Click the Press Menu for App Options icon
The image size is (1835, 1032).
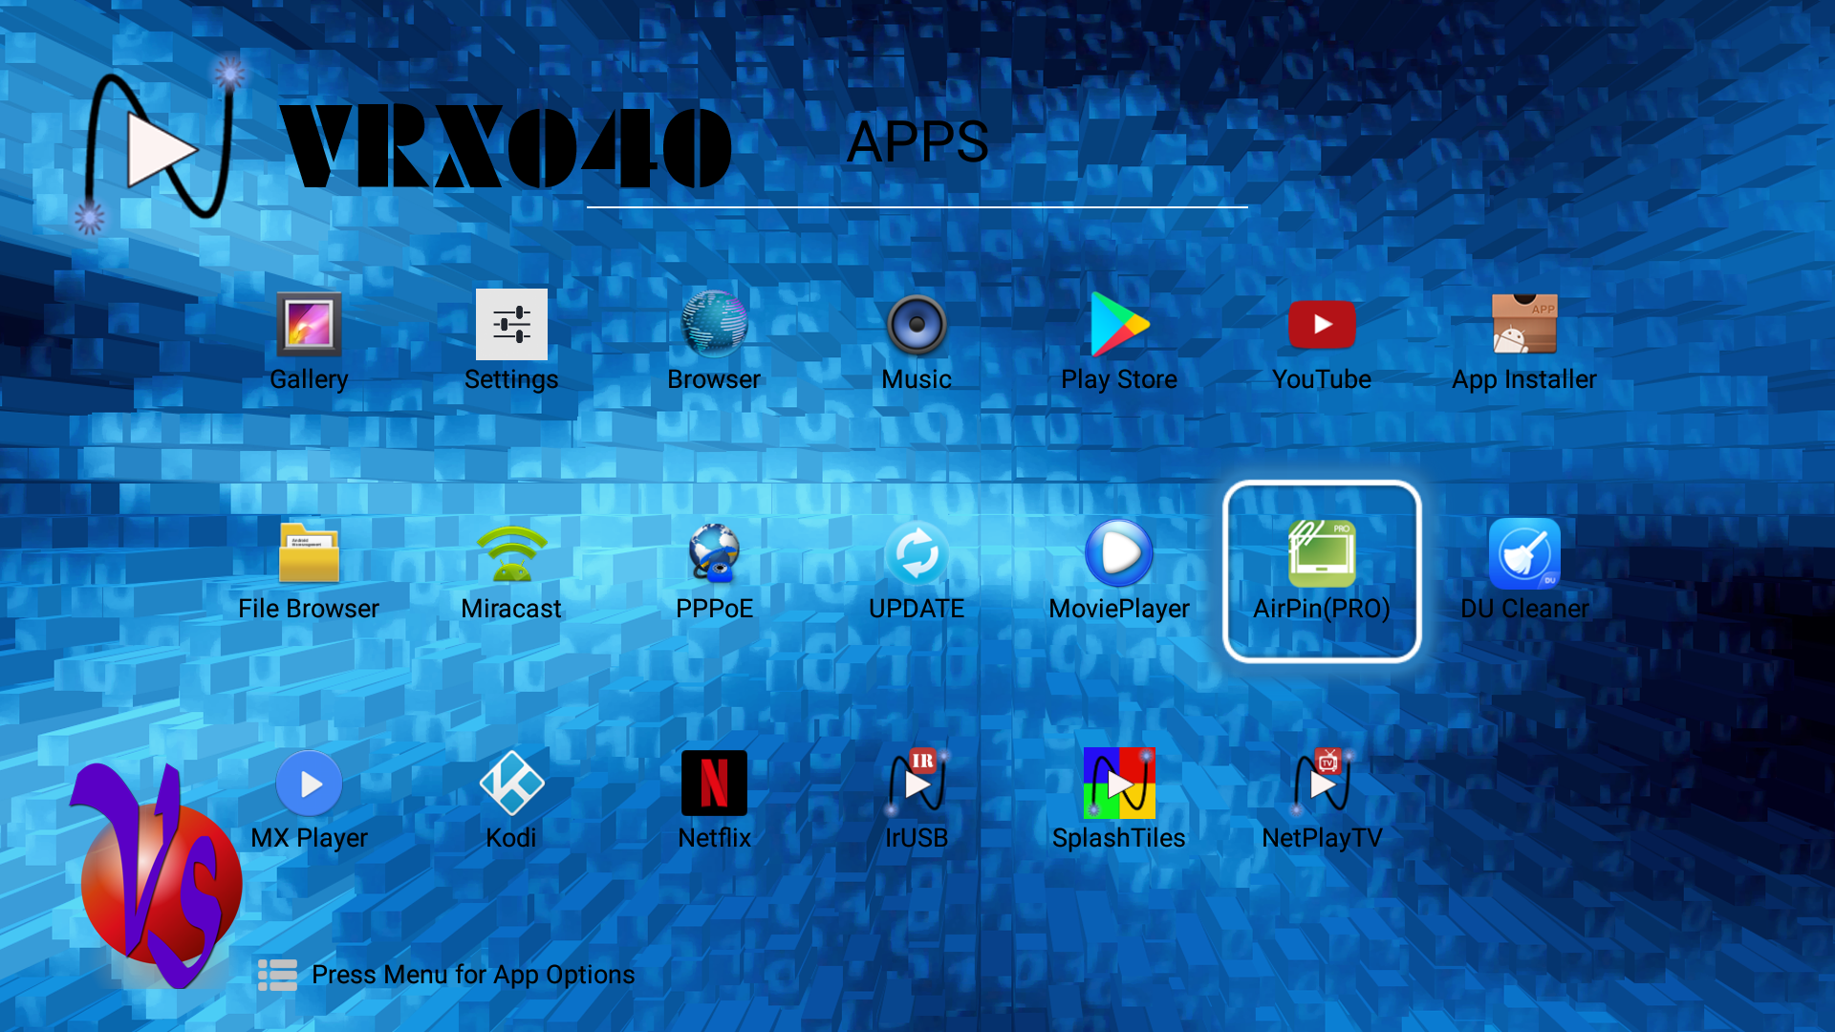point(277,975)
